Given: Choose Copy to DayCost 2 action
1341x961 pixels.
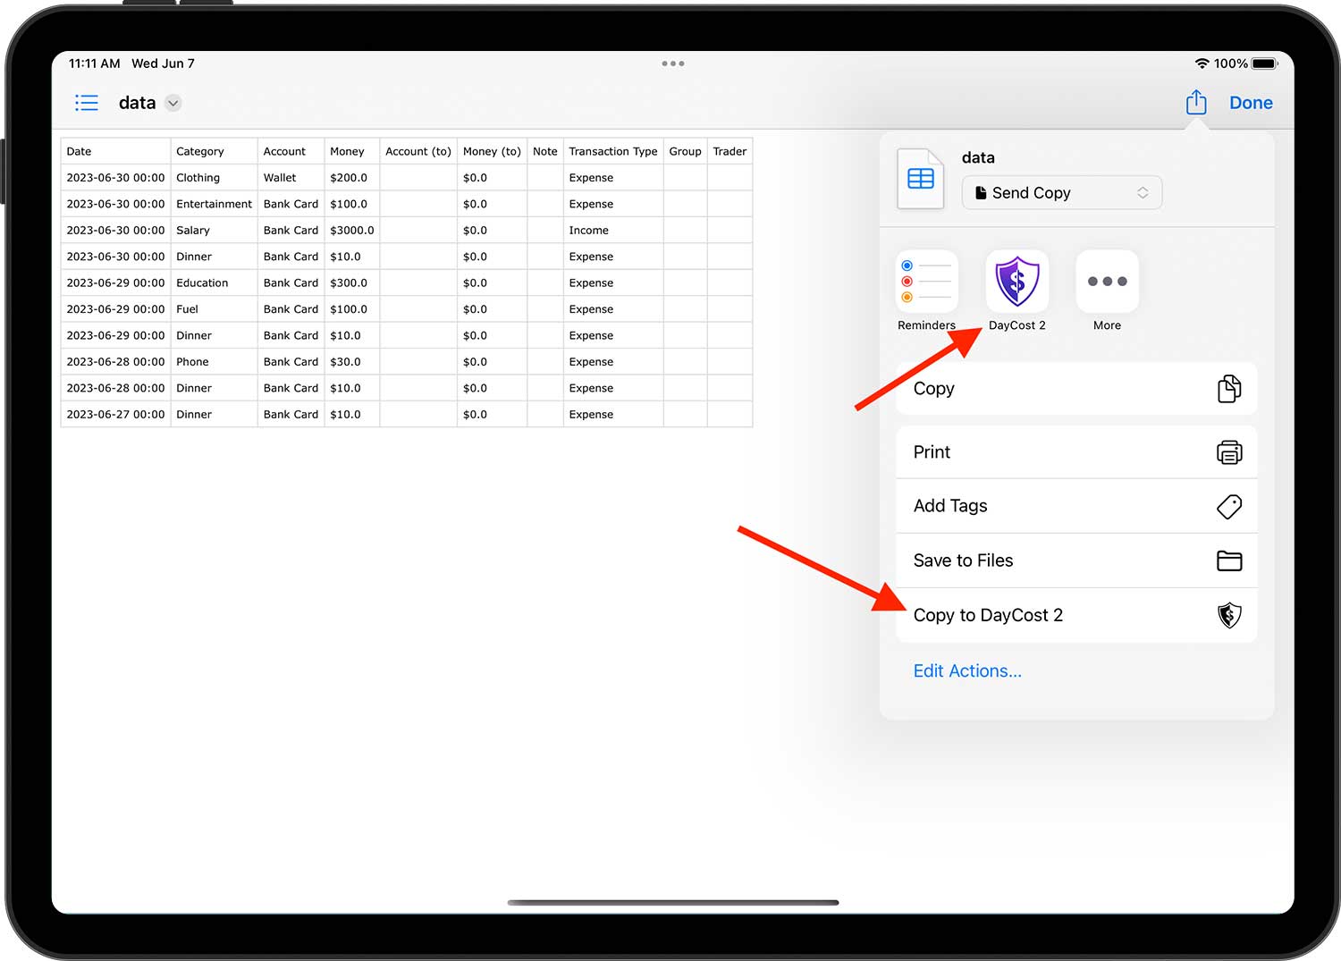Looking at the screenshot, I should click(988, 615).
